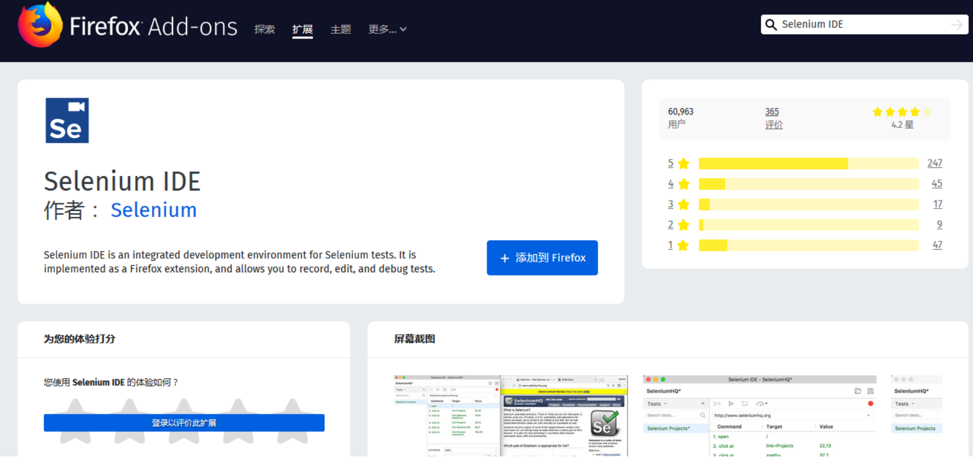
Task: Click the 登录以评价此扩展 button
Action: [x=184, y=423]
